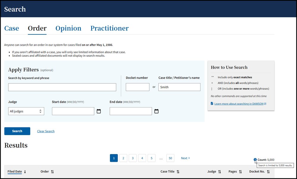
Task: Open the Practitioner tab
Action: click(109, 28)
